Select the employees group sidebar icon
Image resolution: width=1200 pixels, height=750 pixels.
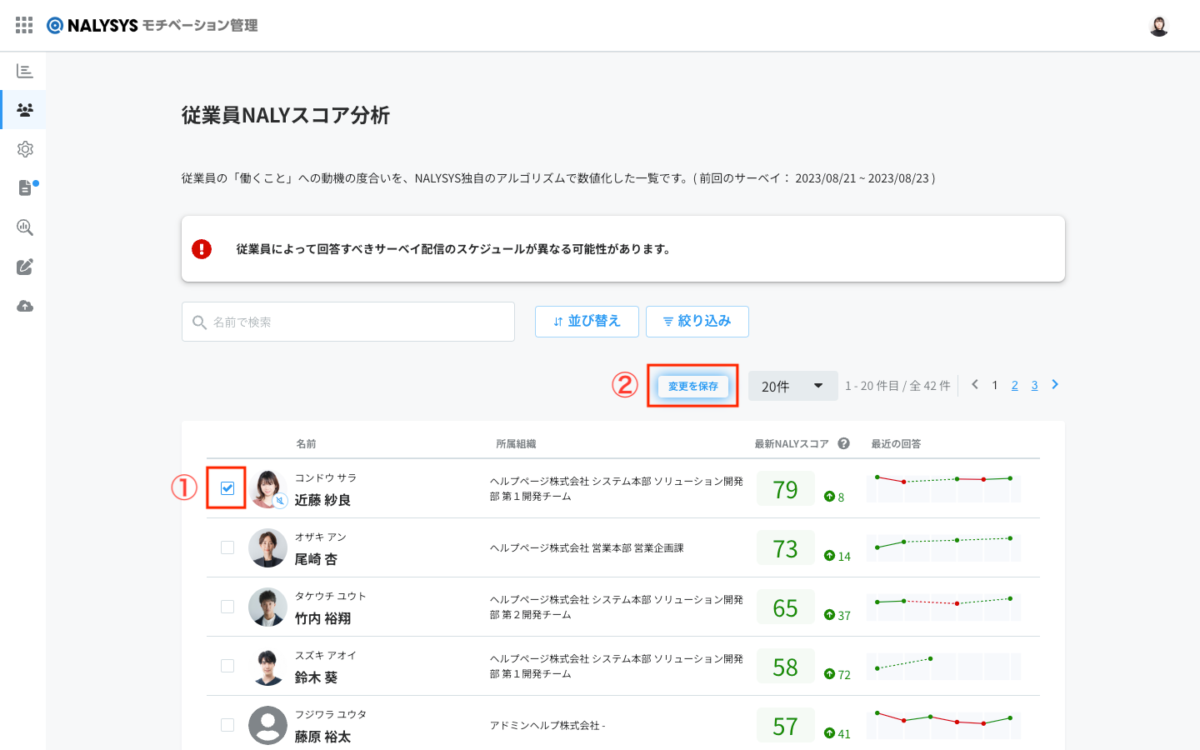coord(25,110)
